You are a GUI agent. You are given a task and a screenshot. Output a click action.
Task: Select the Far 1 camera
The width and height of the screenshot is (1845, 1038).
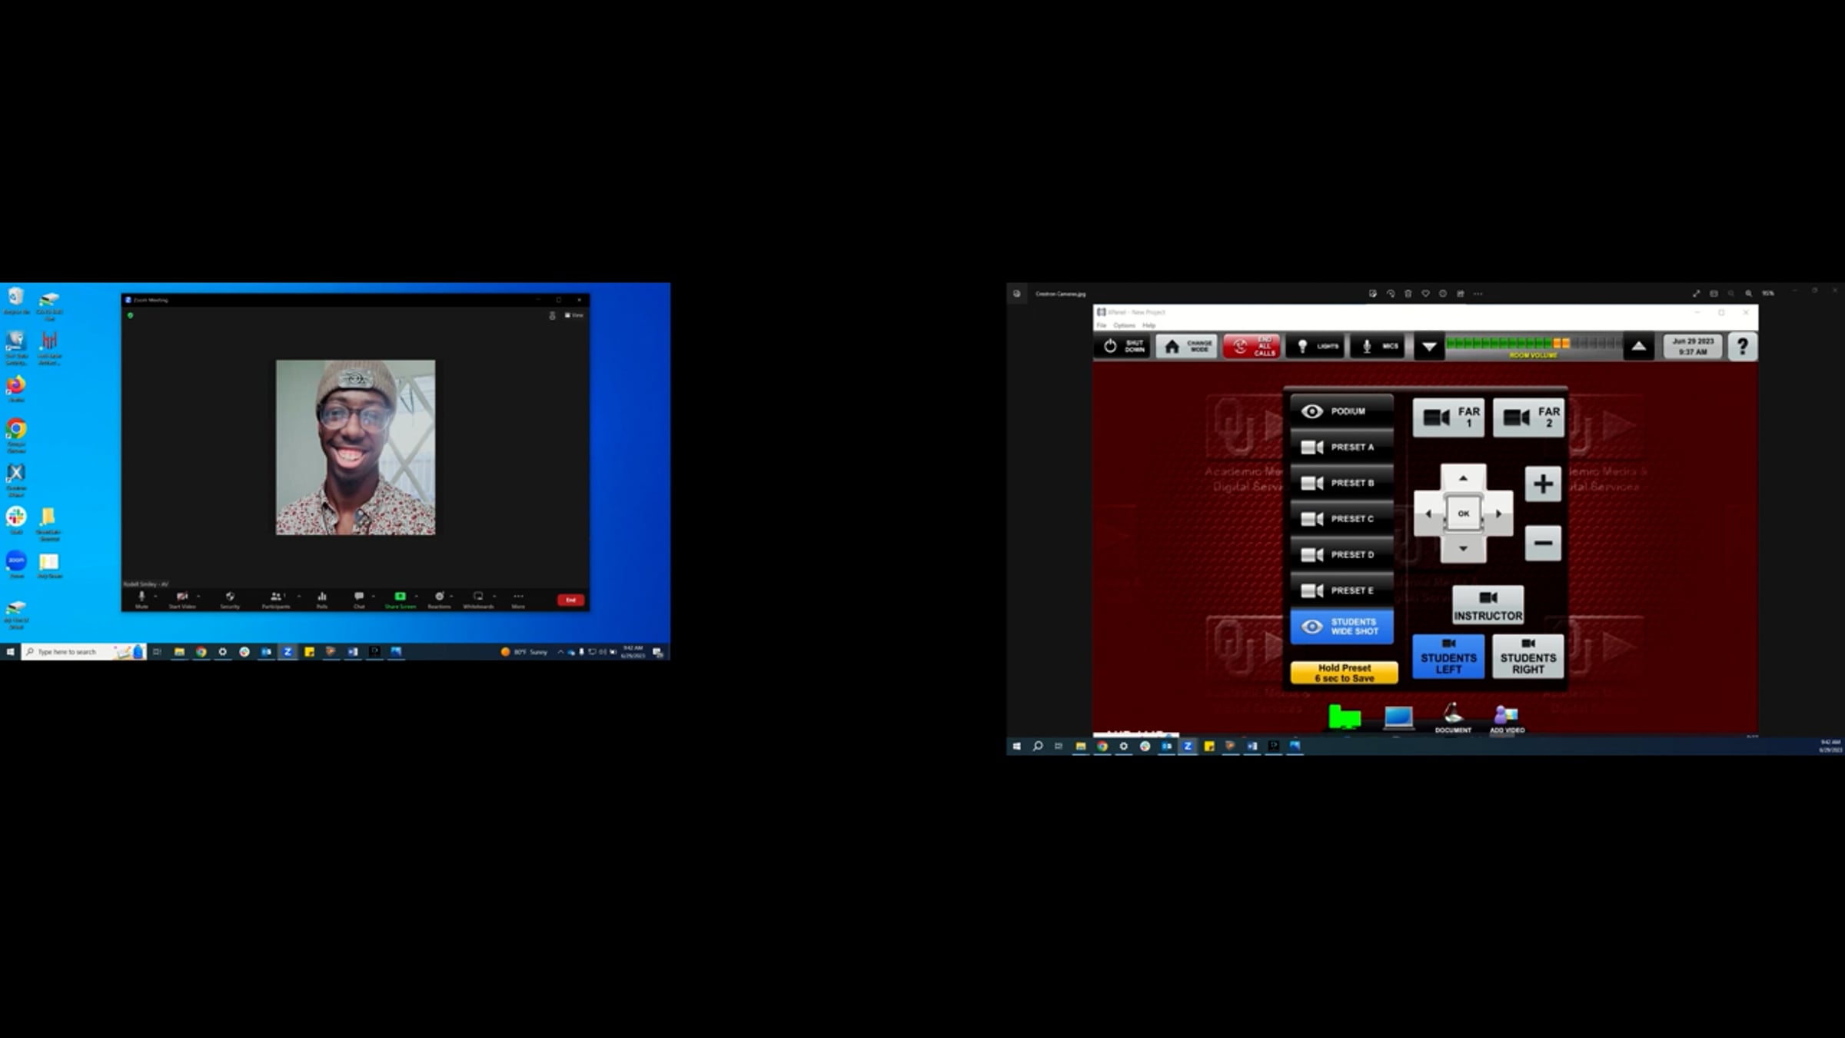tap(1448, 418)
